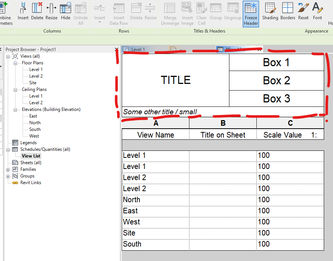Switch to the Level 1 view tab
This screenshot has height=261, width=333.
coord(137,49)
